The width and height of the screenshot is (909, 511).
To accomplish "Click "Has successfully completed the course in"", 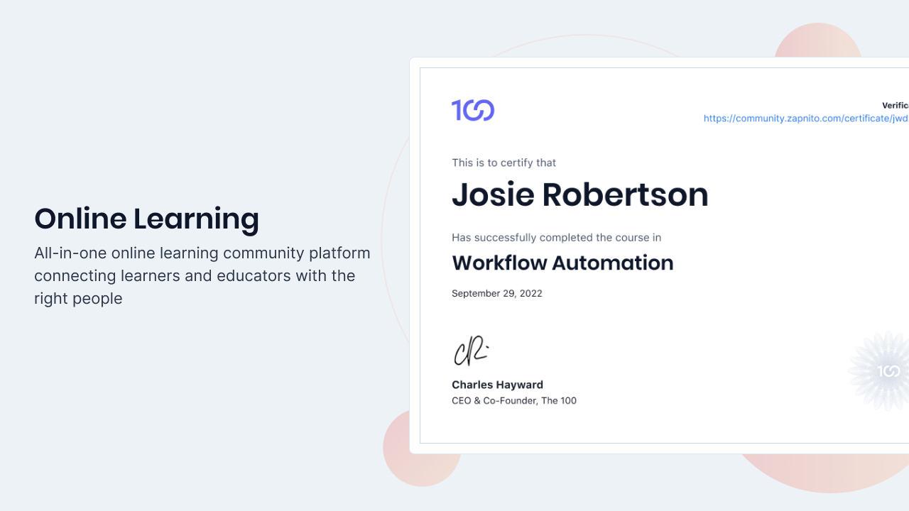I will pyautogui.click(x=556, y=238).
